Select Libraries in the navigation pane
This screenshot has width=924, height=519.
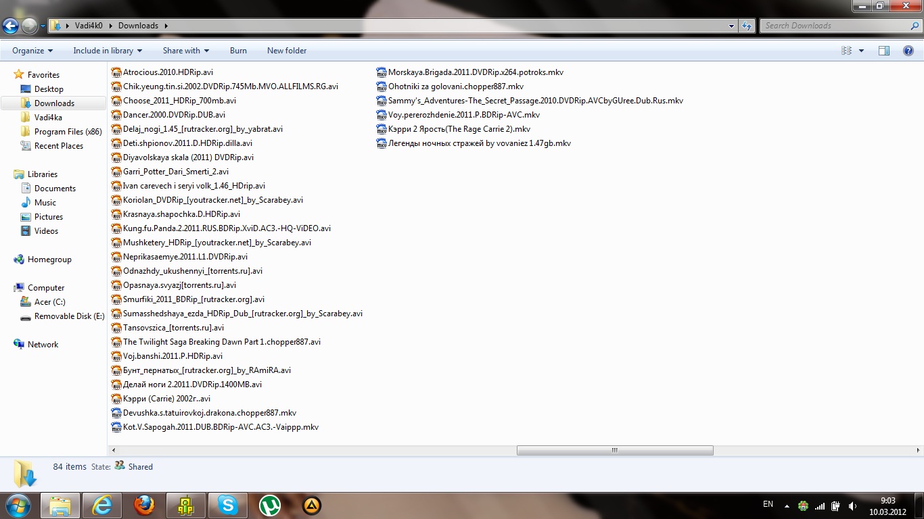[43, 174]
